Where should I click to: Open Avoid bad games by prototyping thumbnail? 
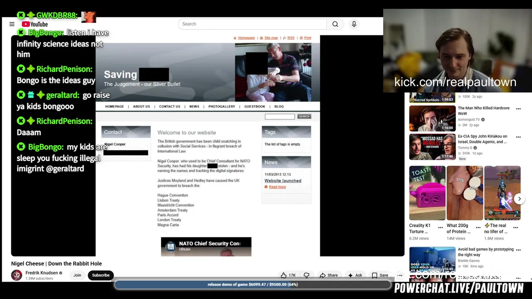(432, 259)
